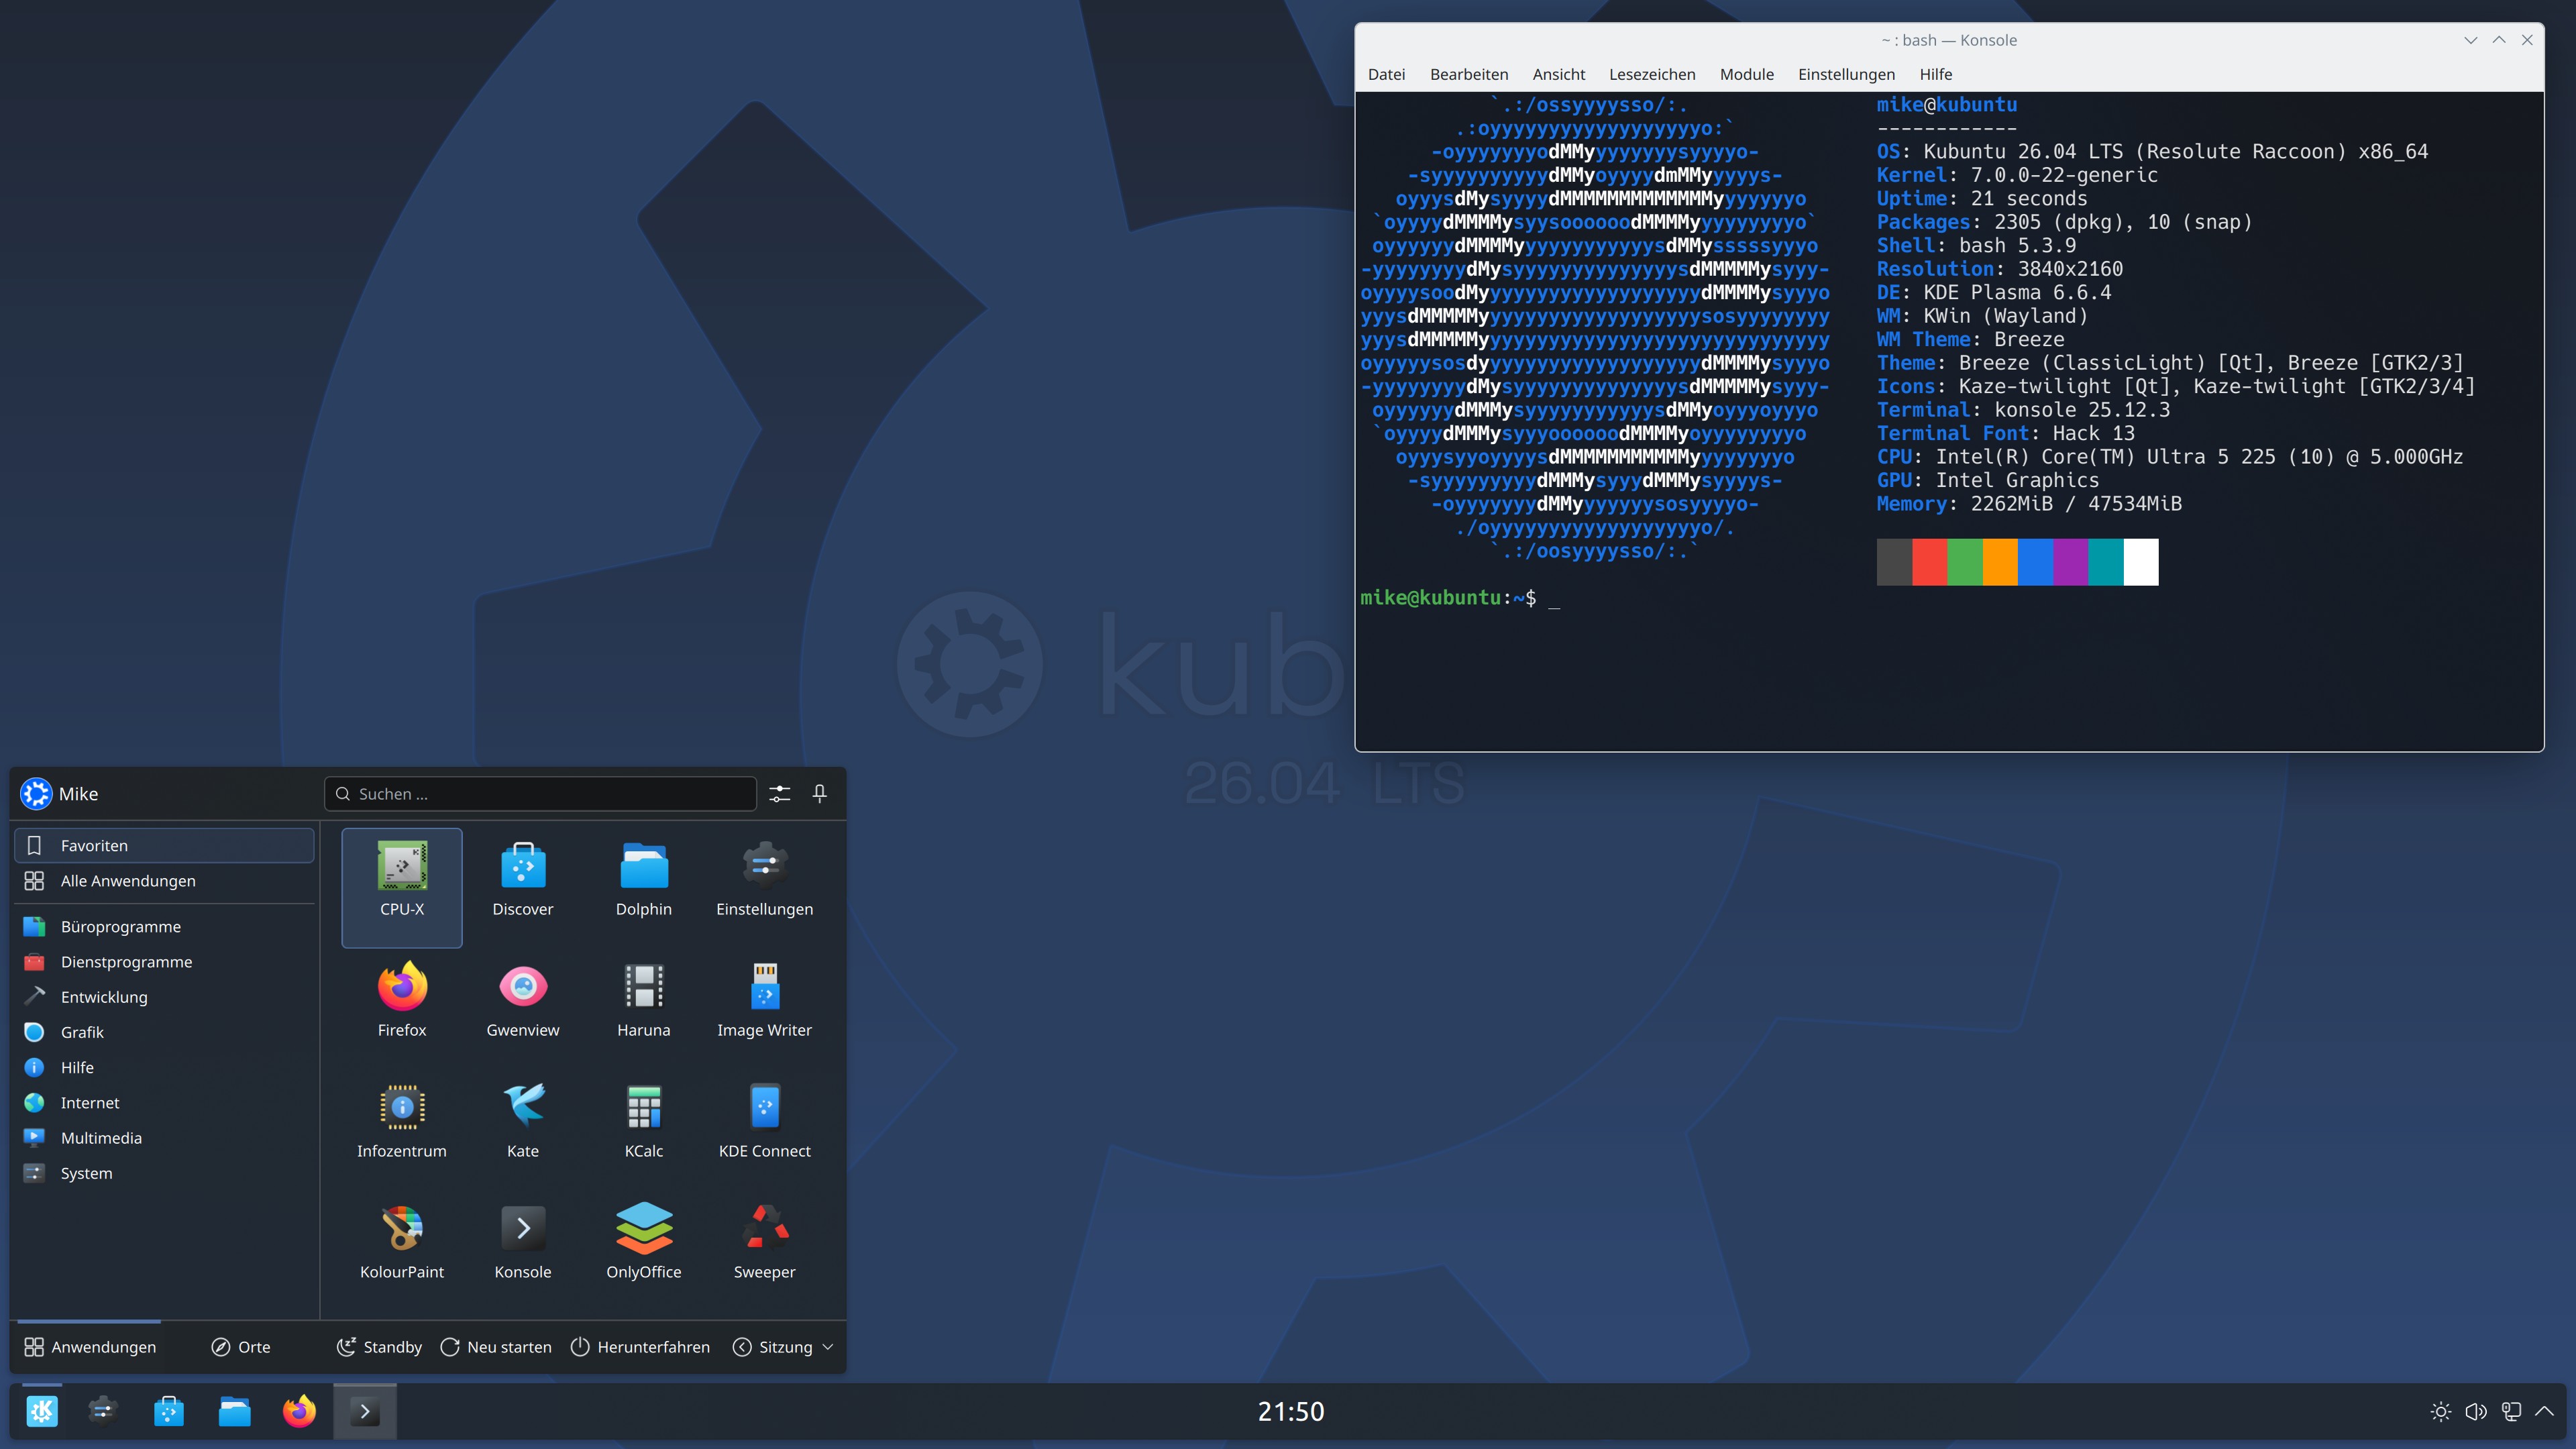Viewport: 2576px width, 1449px height.
Task: Launch Sweeper cleaner
Action: point(765,1250)
